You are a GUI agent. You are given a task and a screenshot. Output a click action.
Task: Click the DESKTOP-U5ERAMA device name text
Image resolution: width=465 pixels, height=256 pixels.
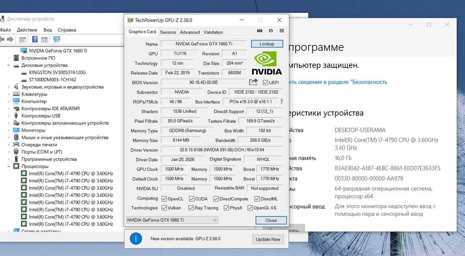(360, 130)
